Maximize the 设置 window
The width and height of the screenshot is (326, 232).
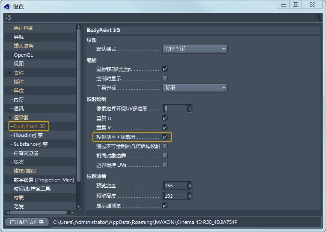pyautogui.click(x=296, y=5)
